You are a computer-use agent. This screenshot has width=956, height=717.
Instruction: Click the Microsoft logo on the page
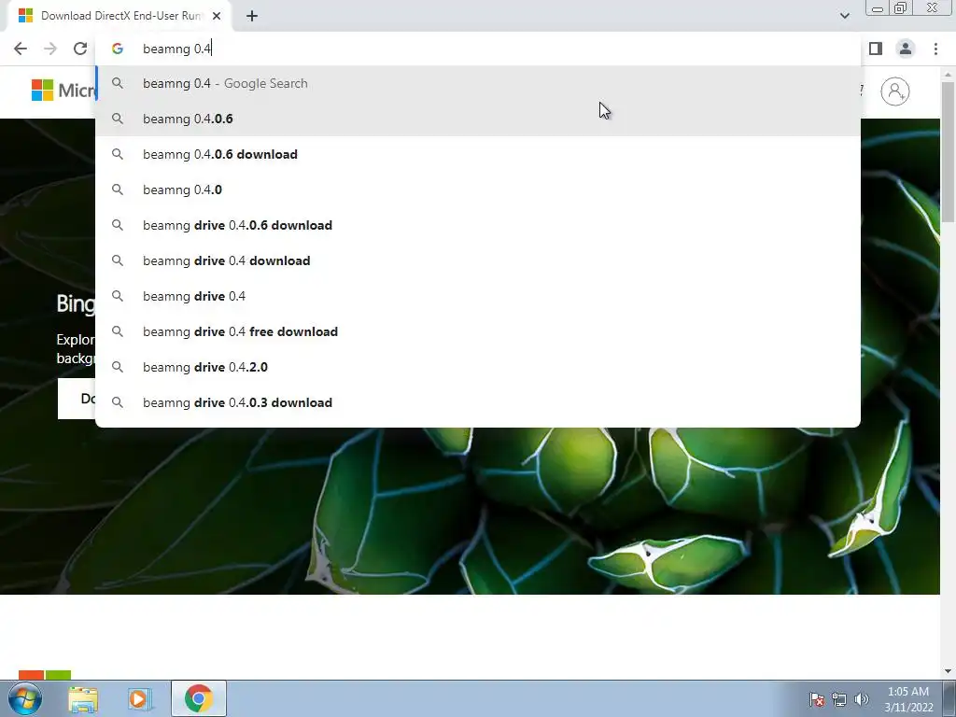tap(63, 91)
